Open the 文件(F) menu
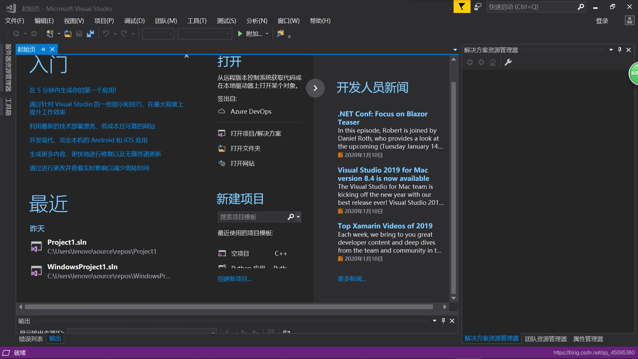The width and height of the screenshot is (638, 359). click(15, 21)
